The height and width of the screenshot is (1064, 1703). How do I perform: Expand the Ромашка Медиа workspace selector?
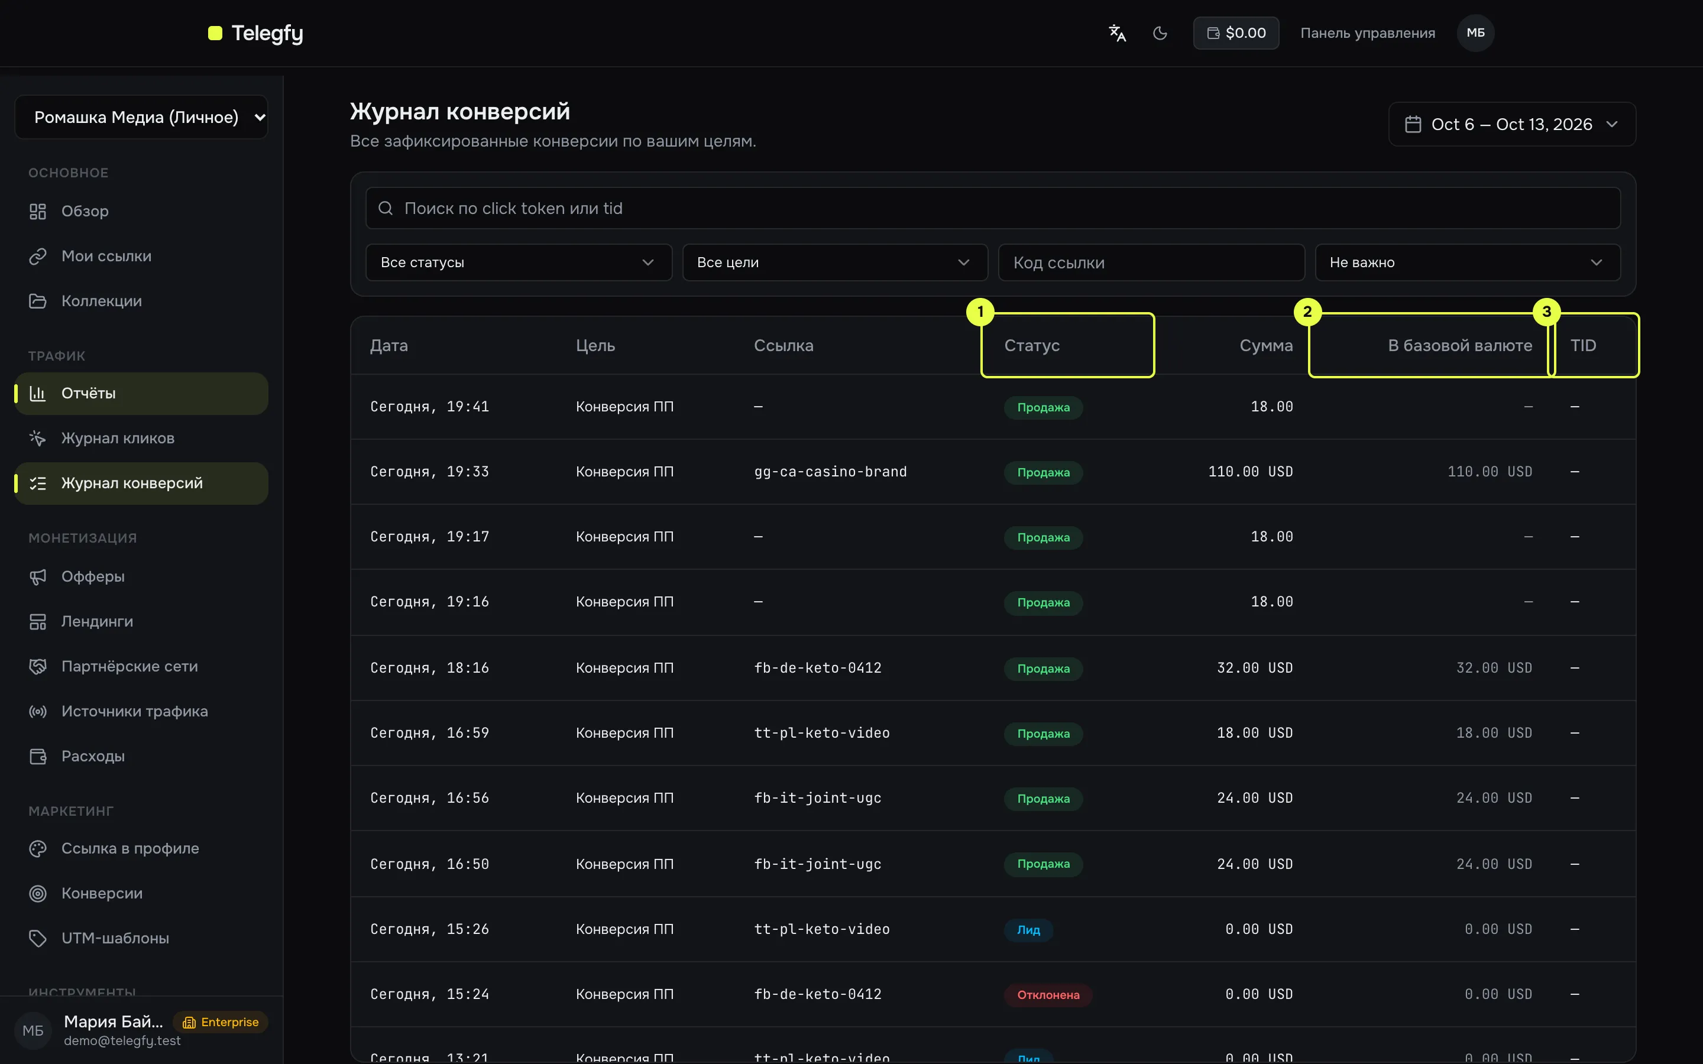click(x=141, y=117)
